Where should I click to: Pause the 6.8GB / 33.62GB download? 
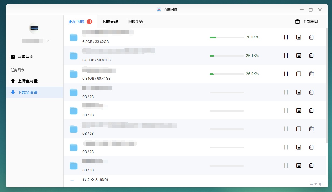click(286, 37)
